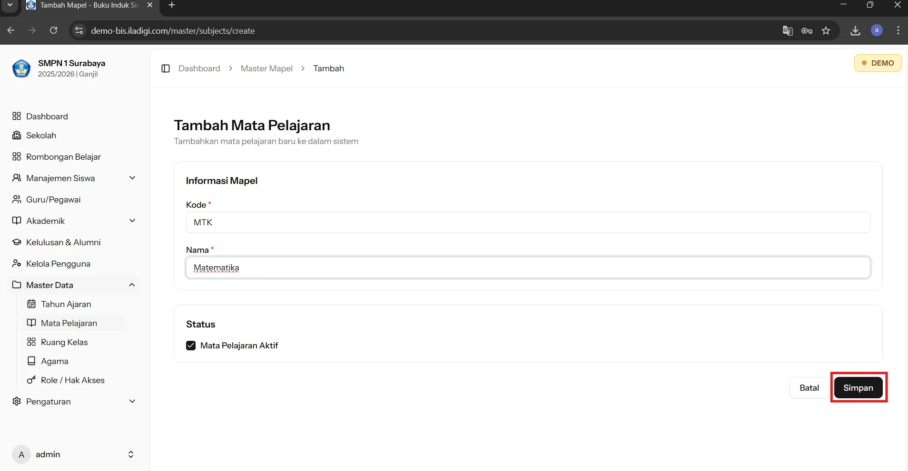
Task: Click the Dashboard grid icon in sidebar
Action: [17, 116]
